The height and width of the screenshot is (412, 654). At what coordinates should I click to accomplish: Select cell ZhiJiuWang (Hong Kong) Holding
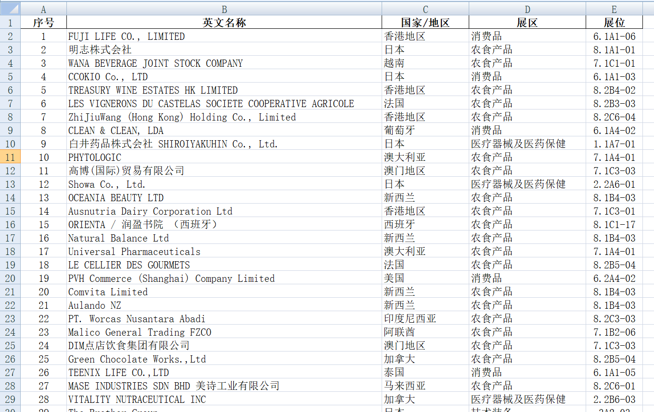[224, 117]
